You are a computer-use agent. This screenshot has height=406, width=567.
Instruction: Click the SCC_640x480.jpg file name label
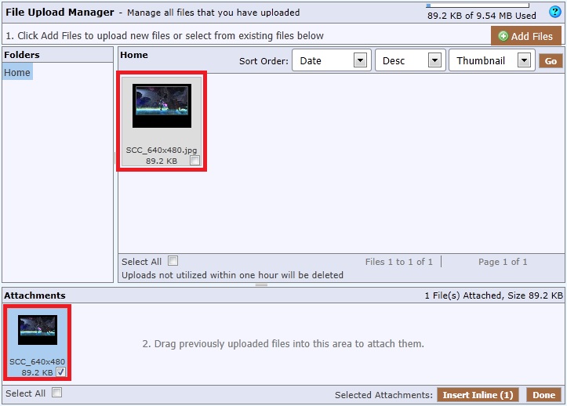point(162,150)
